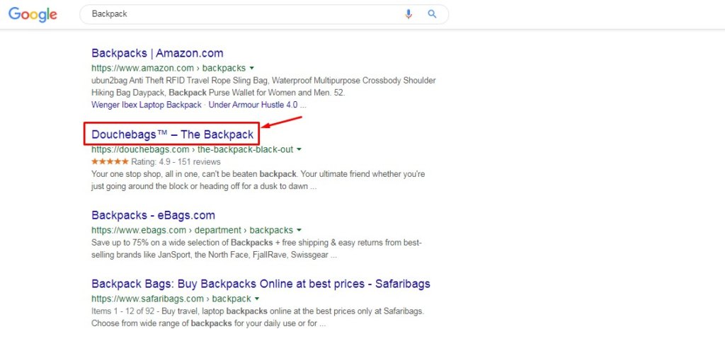The height and width of the screenshot is (346, 725).
Task: Click the 'Items 1 - 12 of 92' snippet text
Action: 259,318
